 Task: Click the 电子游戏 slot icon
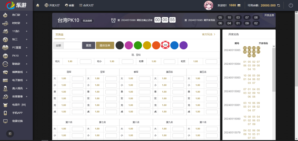(x=5, y=80)
